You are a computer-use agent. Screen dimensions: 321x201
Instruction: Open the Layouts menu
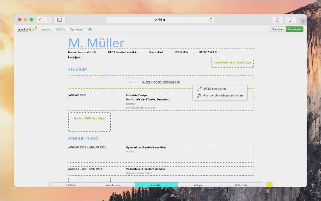pyautogui.click(x=46, y=29)
